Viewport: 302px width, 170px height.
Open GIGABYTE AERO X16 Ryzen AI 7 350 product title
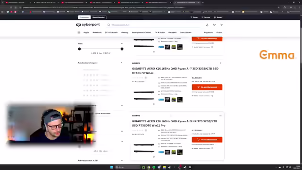[x=175, y=71]
